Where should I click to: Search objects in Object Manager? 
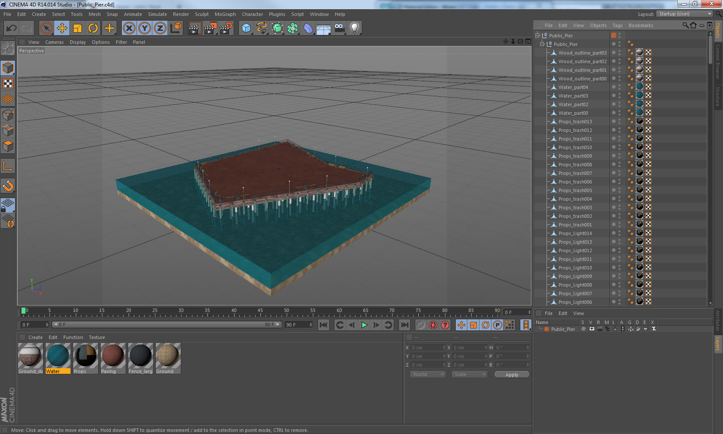pos(686,25)
